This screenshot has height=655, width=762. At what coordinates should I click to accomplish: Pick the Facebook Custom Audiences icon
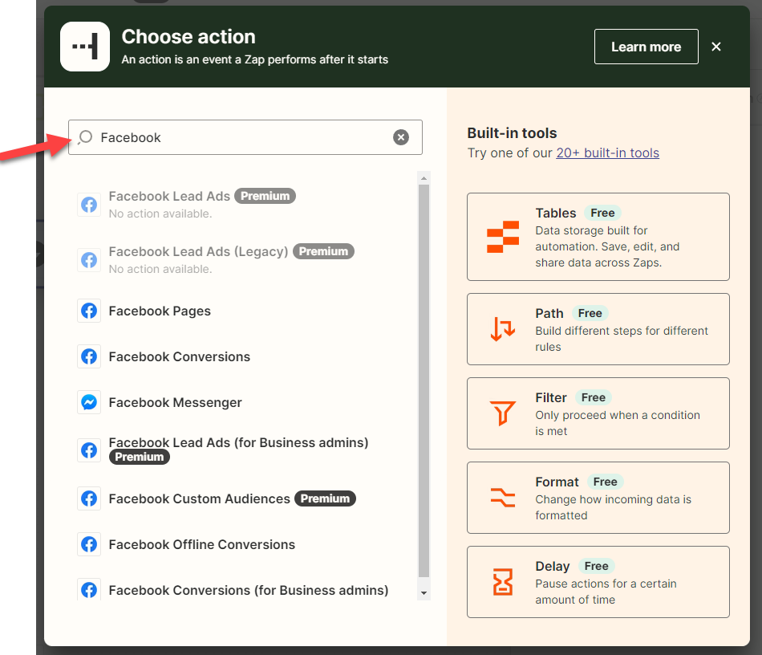coord(89,498)
